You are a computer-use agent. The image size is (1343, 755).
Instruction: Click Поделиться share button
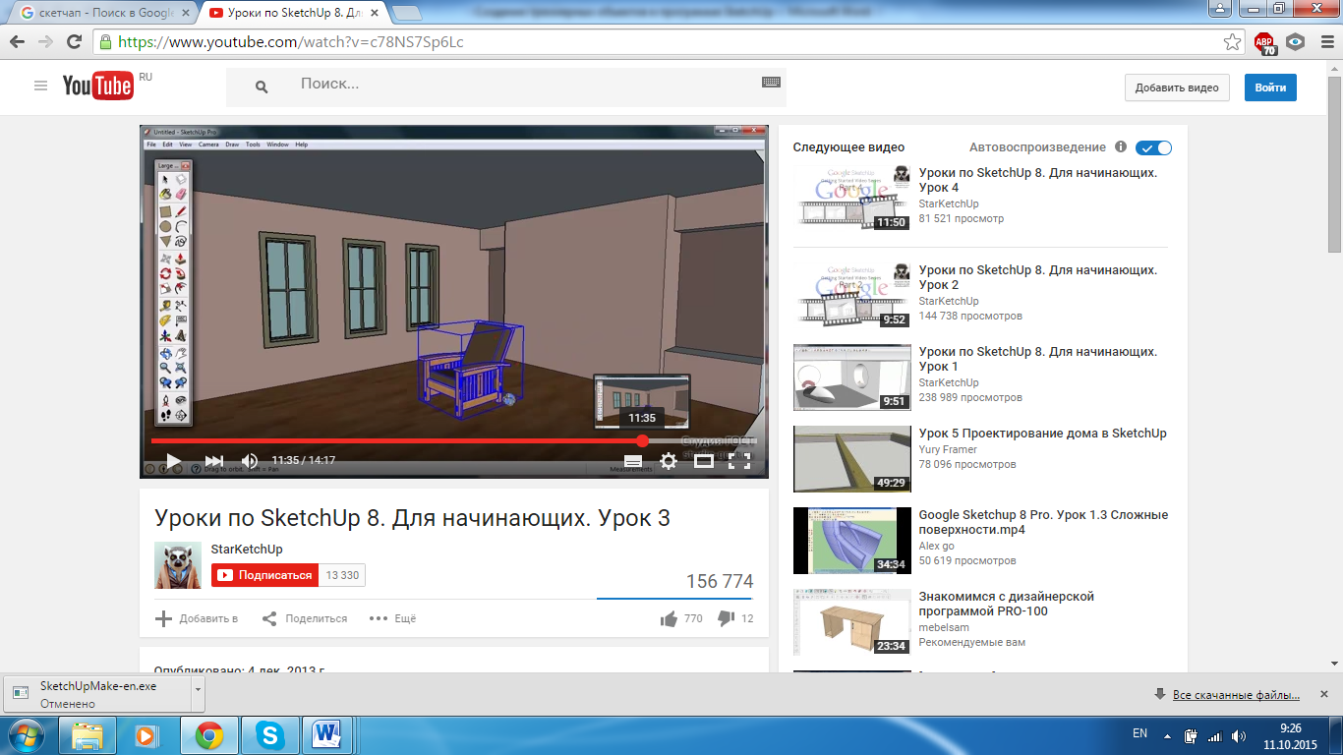point(305,618)
